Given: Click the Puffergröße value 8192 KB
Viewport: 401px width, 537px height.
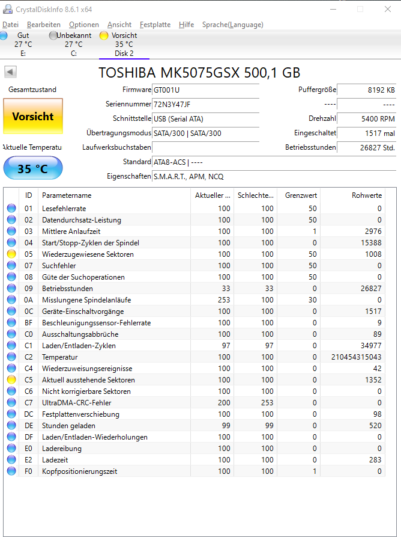Looking at the screenshot, I should [x=366, y=90].
